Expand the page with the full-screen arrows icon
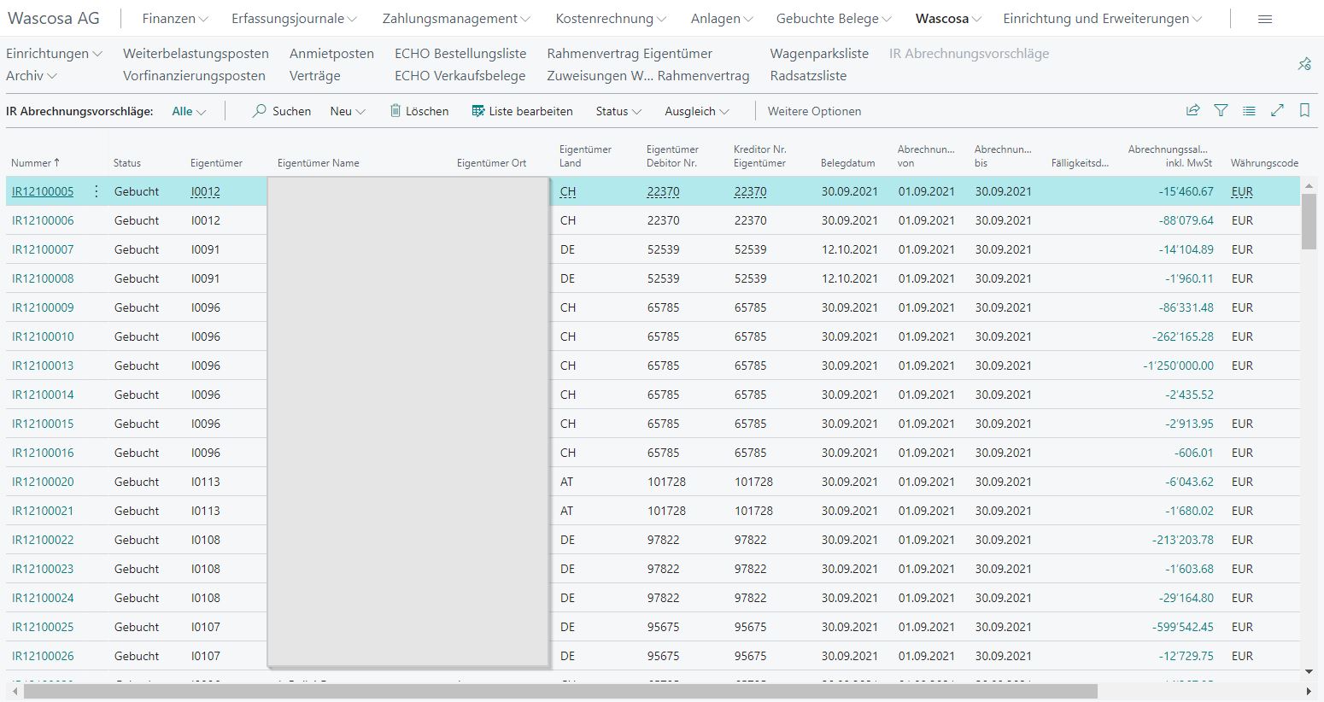The height and width of the screenshot is (702, 1324). pyautogui.click(x=1277, y=111)
